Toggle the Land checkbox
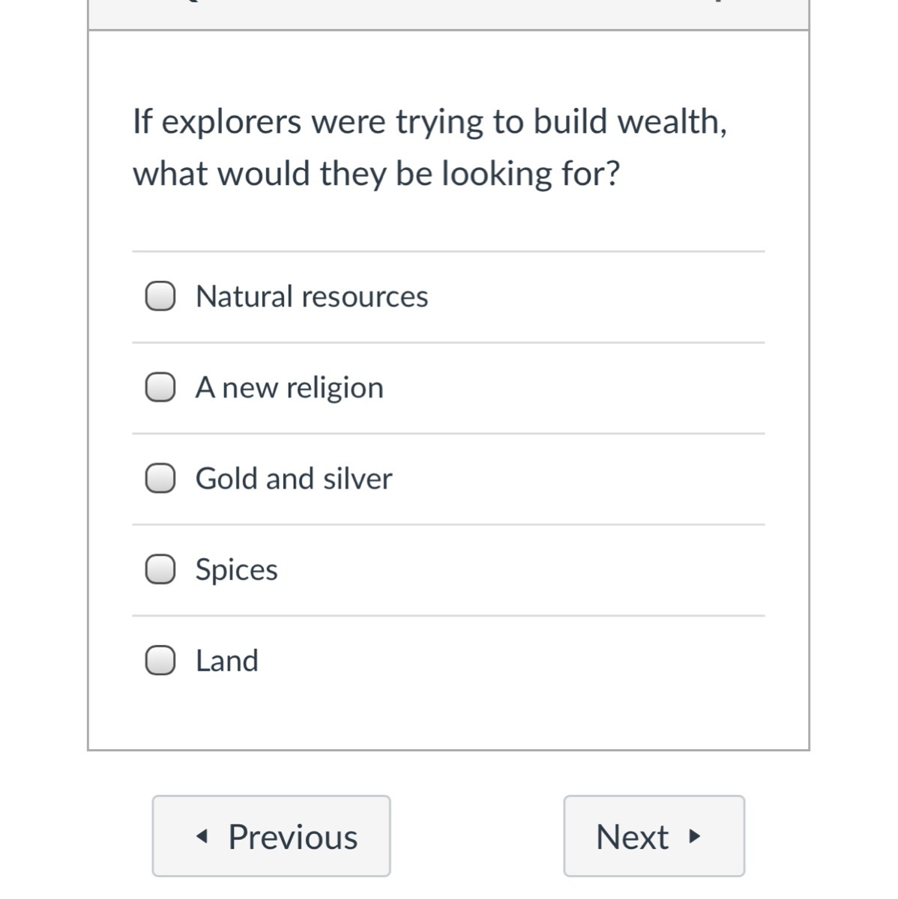This screenshot has height=899, width=898. pyautogui.click(x=160, y=661)
